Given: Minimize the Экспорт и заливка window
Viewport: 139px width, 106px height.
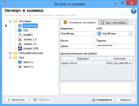Looking at the screenshot, I should [115, 3].
